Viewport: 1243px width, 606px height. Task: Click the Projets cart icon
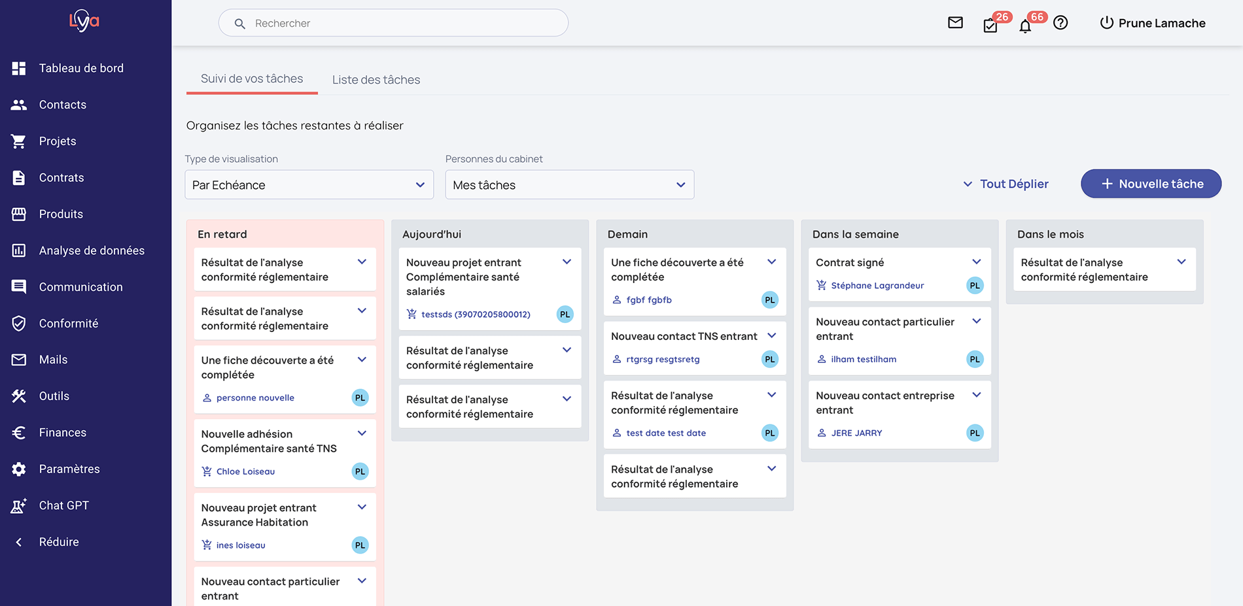tap(19, 141)
